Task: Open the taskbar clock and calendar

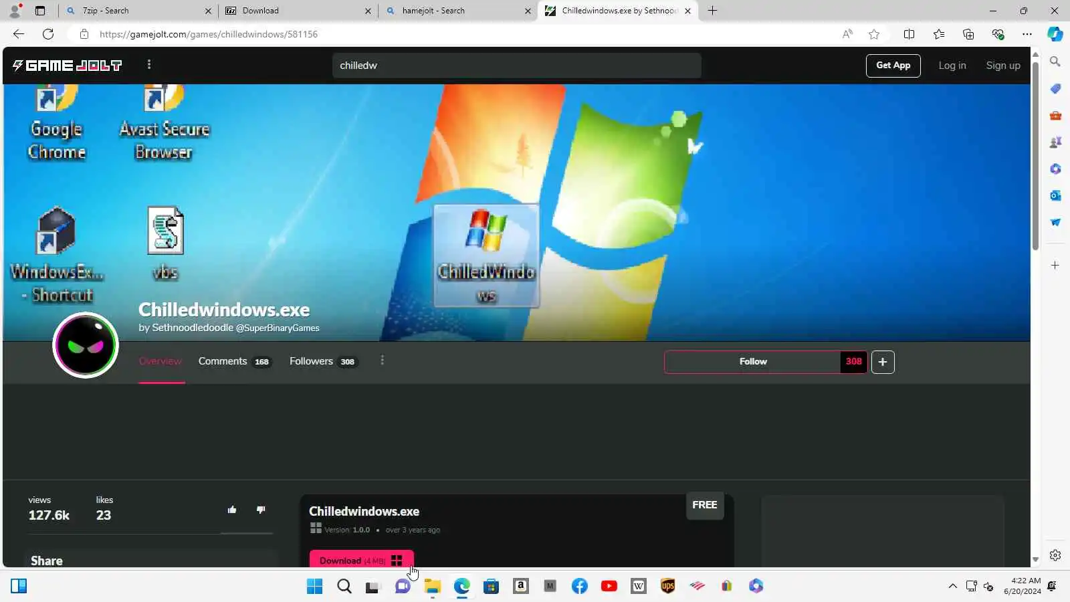Action: (x=1023, y=586)
